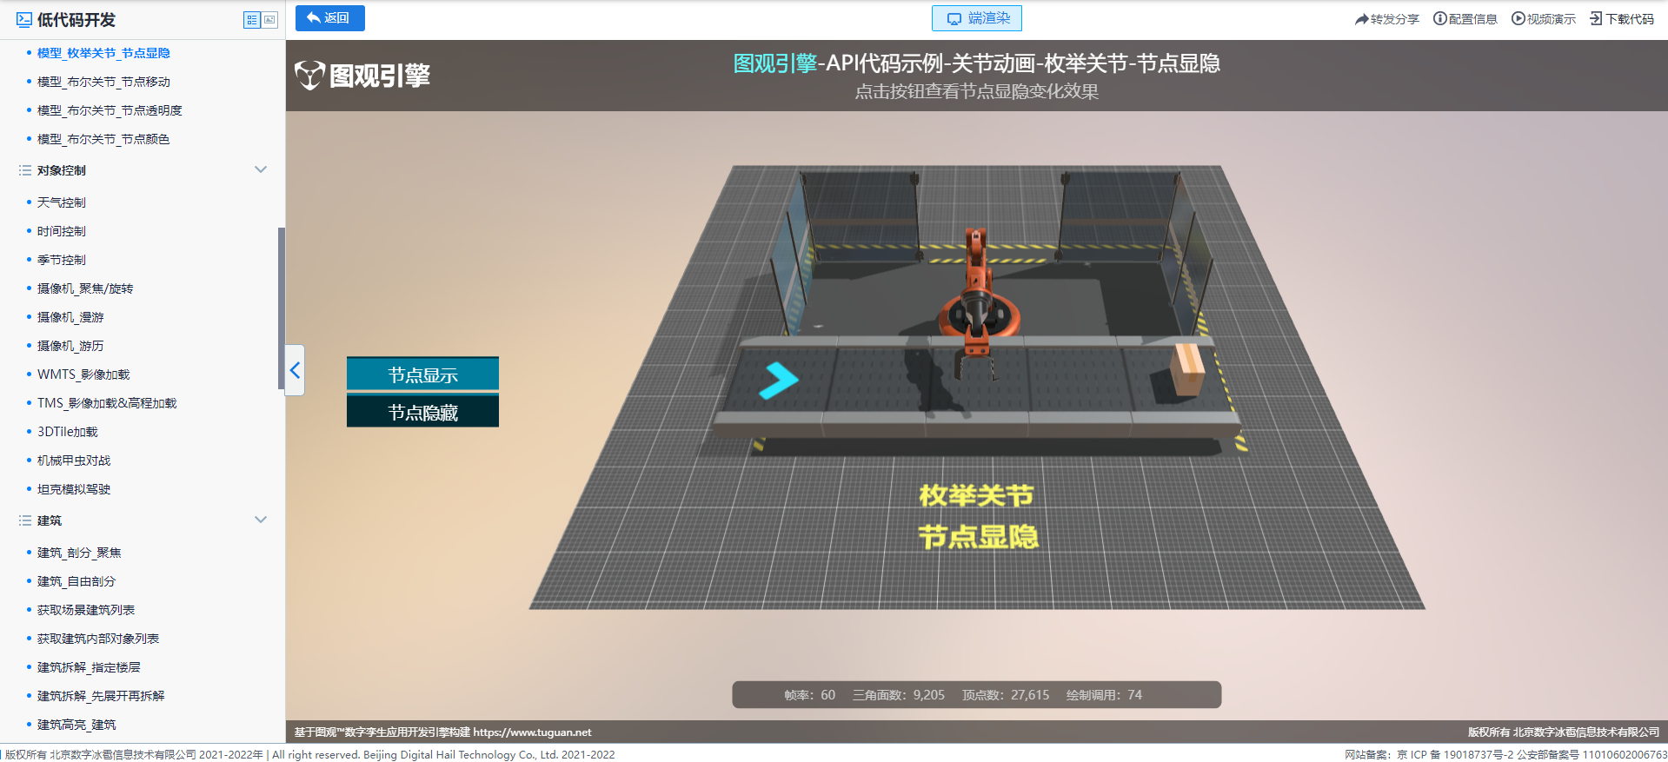Click 三角面数: 9,205 stat
This screenshot has height=762, width=1668.
coord(898,695)
